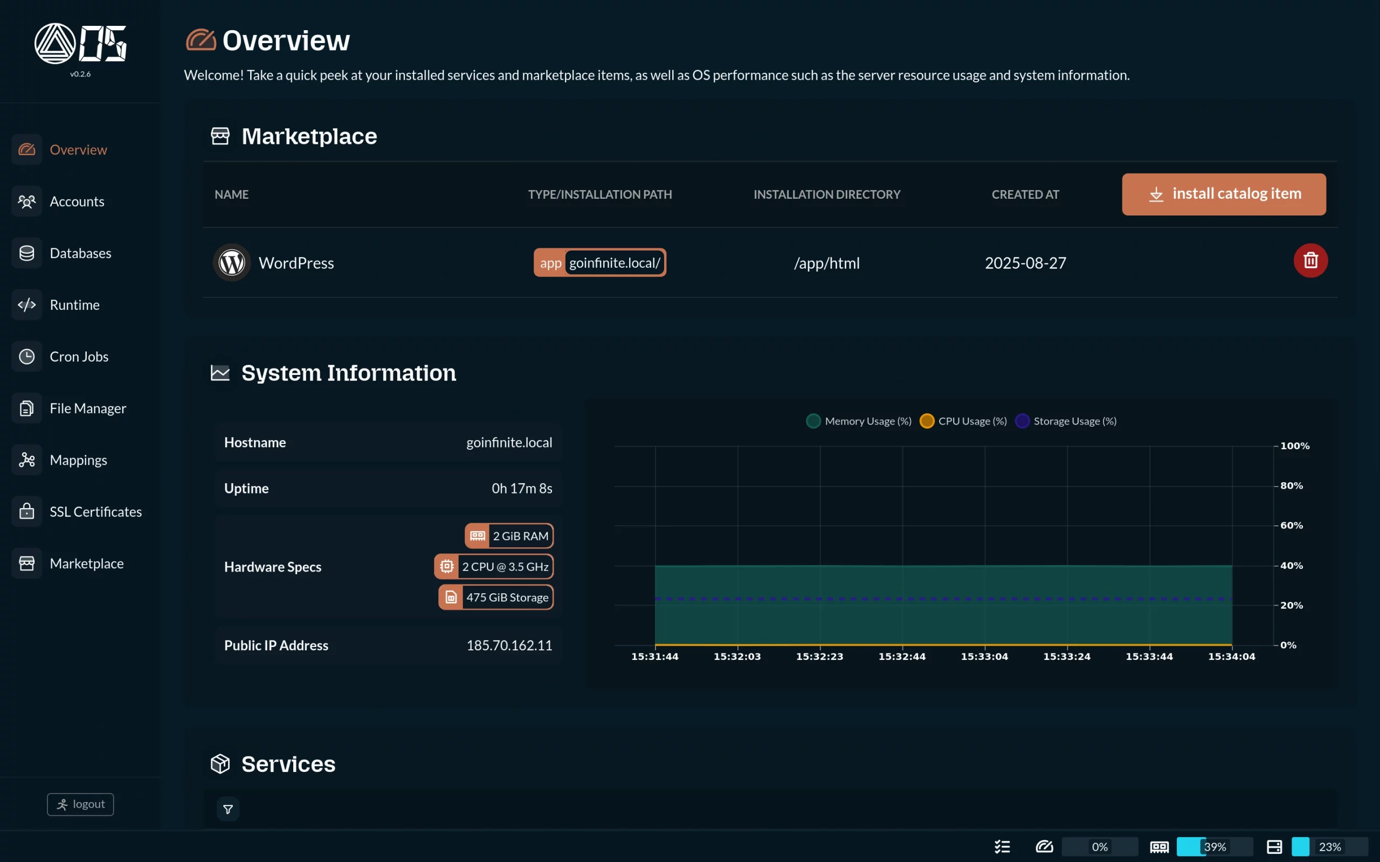Screen dimensions: 1380x862
Task: Open File Manager from sidebar icon
Action: (27, 408)
